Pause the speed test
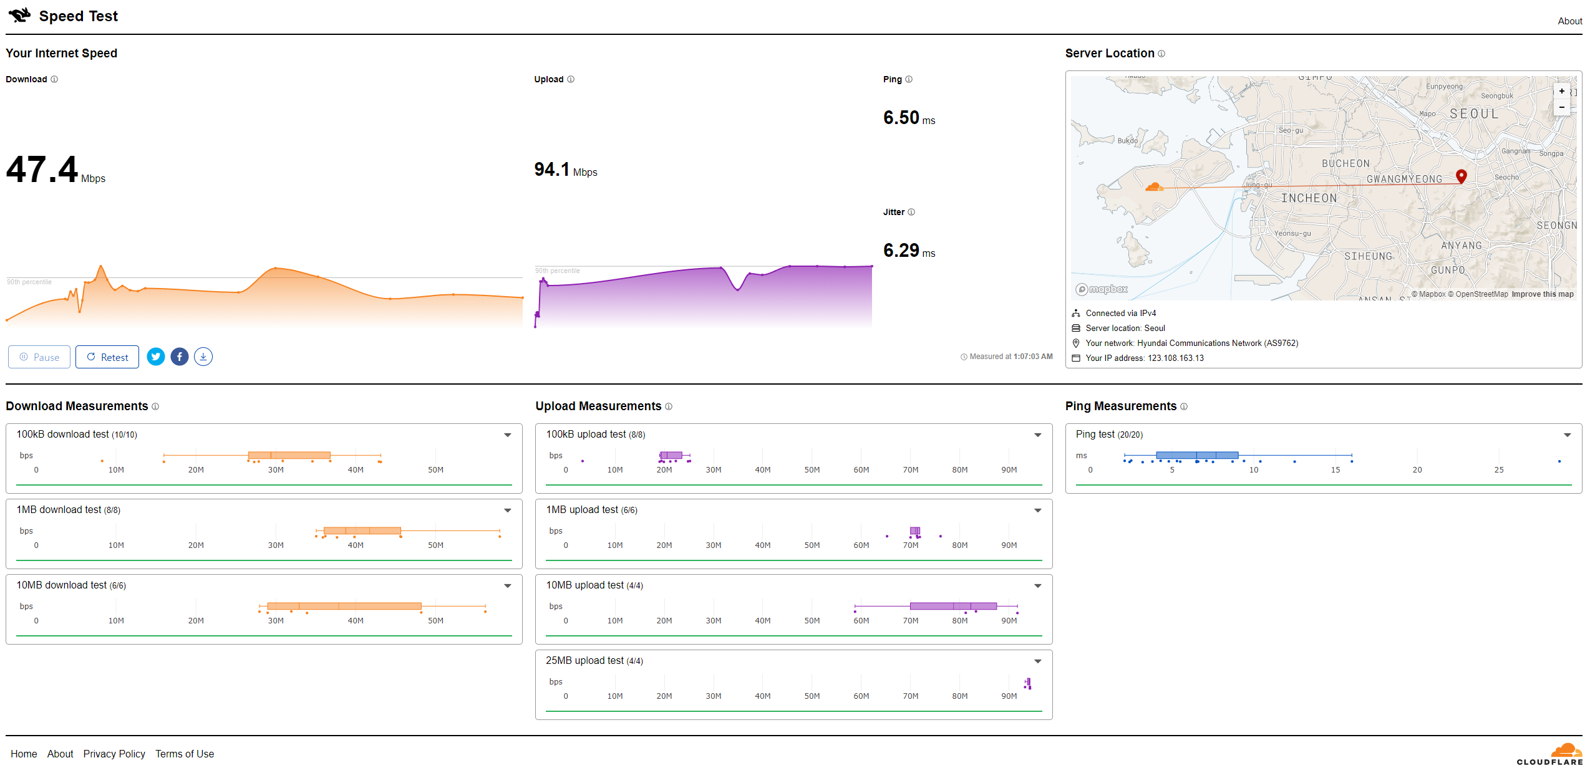The width and height of the screenshot is (1590, 773). 39,357
